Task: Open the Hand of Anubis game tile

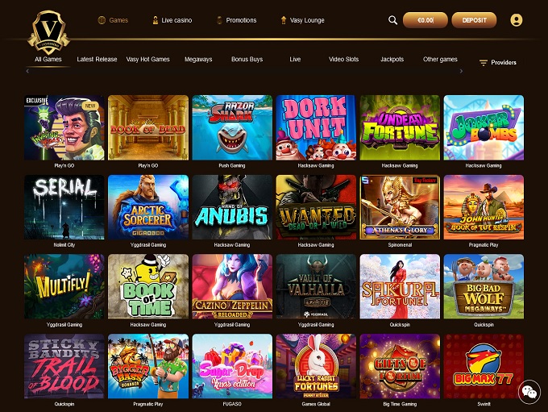Action: point(232,207)
